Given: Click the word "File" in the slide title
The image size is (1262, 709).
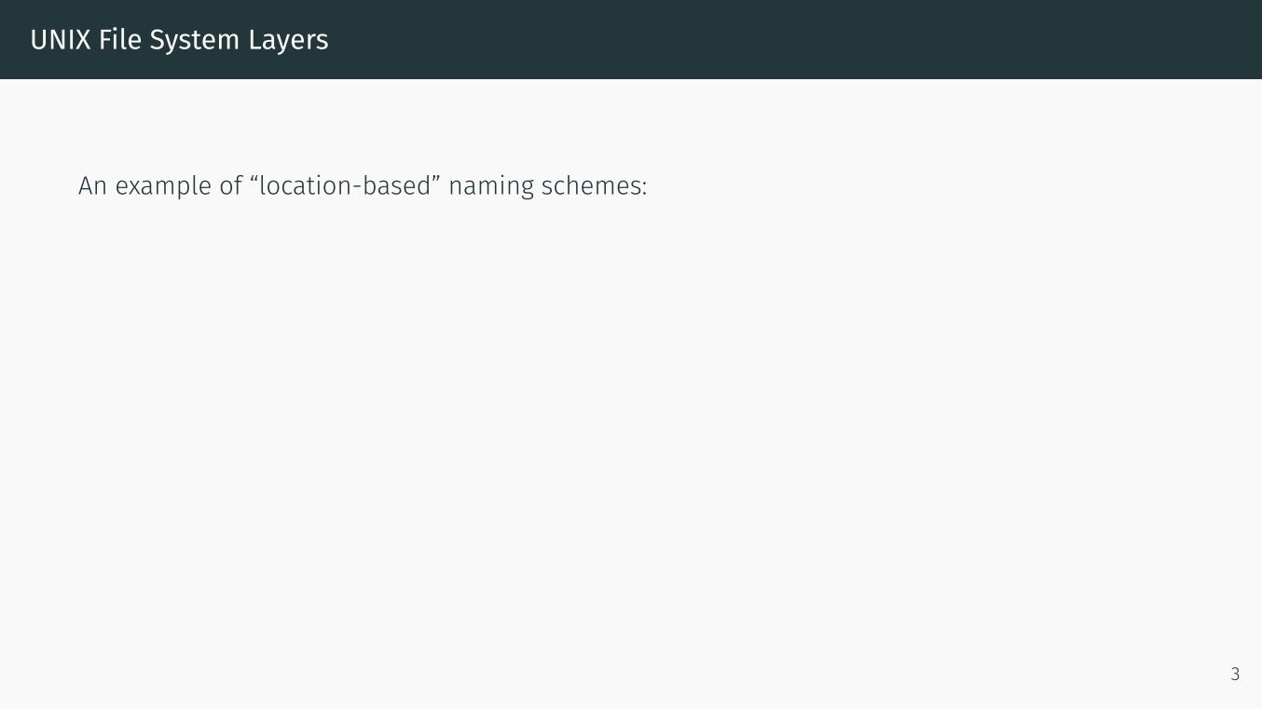Looking at the screenshot, I should coord(120,40).
